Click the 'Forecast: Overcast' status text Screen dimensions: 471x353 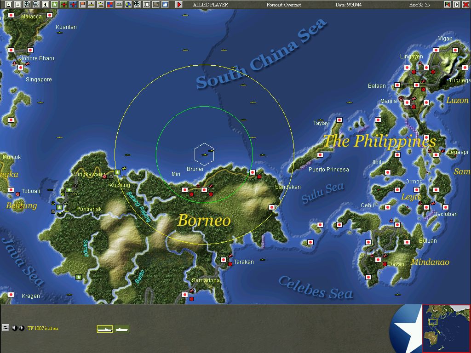[283, 5]
